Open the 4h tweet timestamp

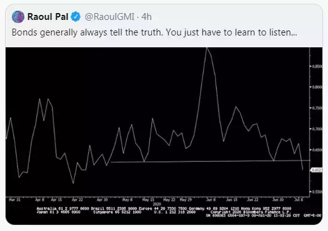click(x=146, y=17)
